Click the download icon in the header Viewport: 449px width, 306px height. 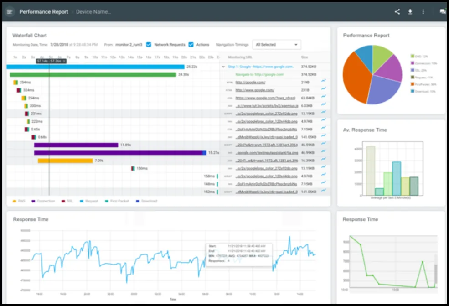tap(410, 12)
